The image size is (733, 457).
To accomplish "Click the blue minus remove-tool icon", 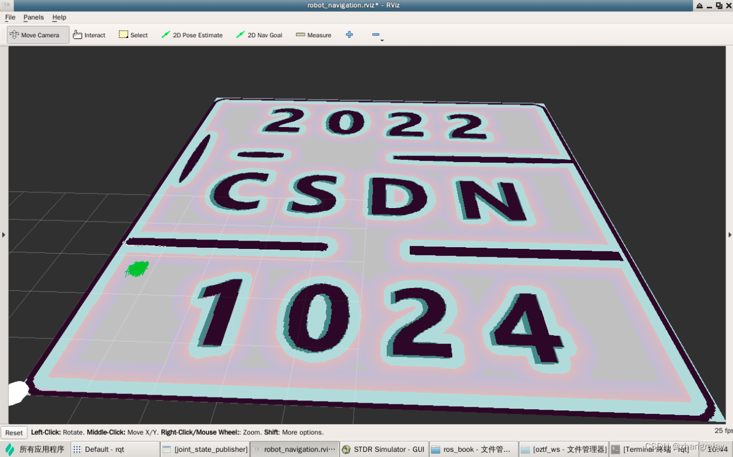I will click(376, 35).
